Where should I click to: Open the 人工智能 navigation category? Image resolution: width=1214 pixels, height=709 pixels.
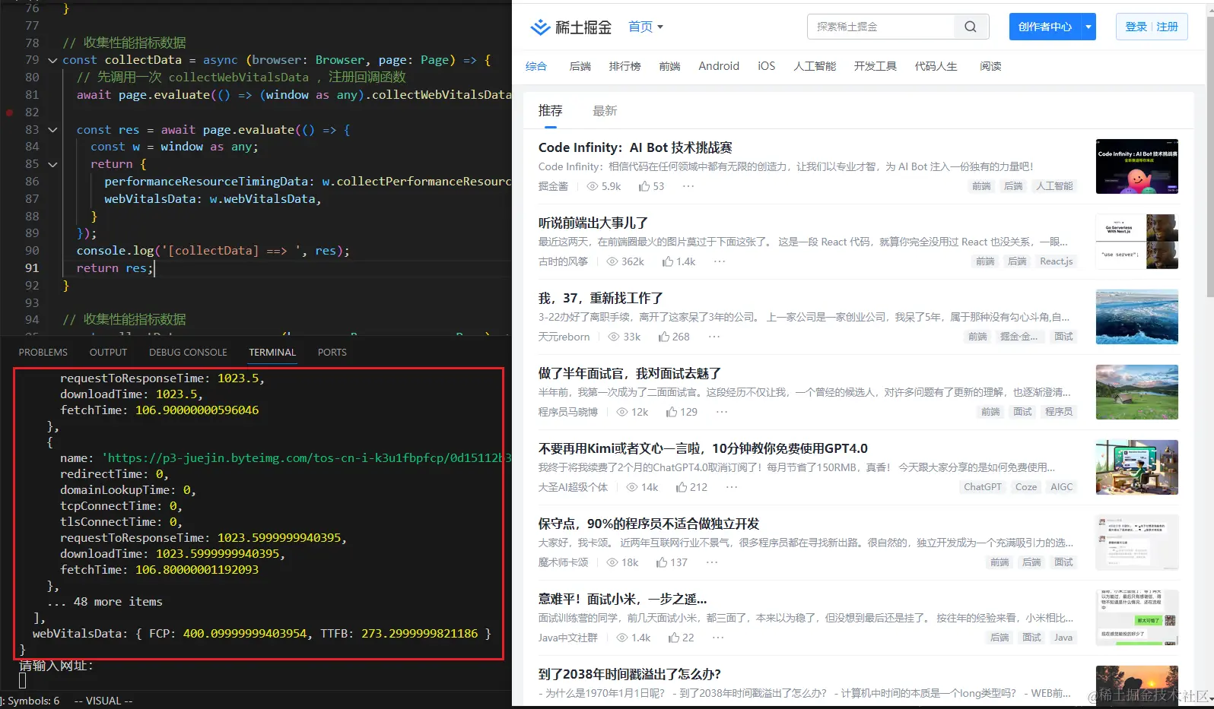(x=815, y=66)
